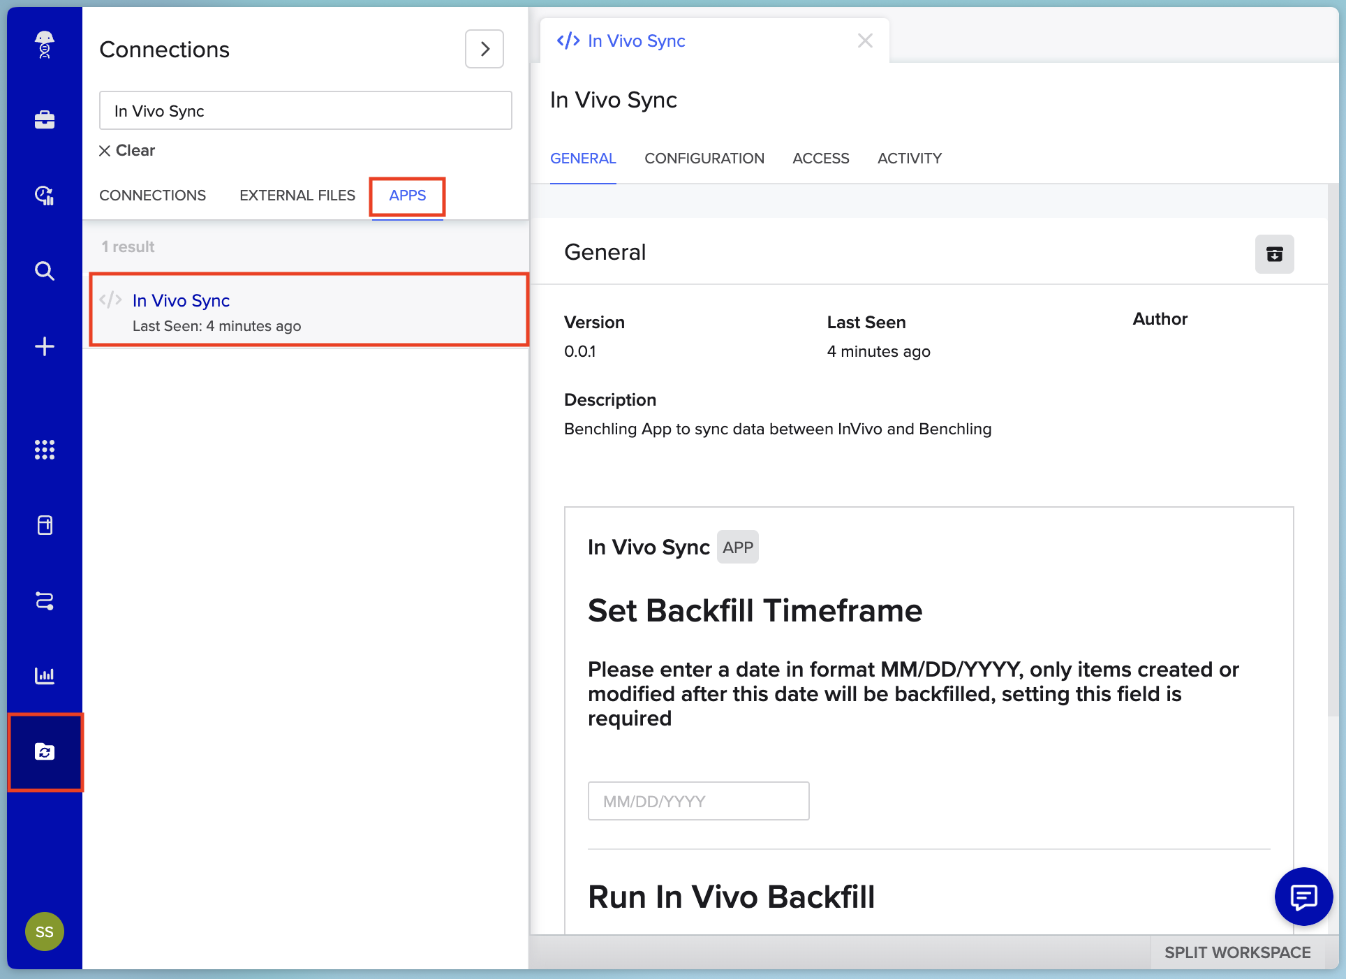Select the GENERAL tab
Viewport: 1346px width, 979px height.
pyautogui.click(x=583, y=159)
